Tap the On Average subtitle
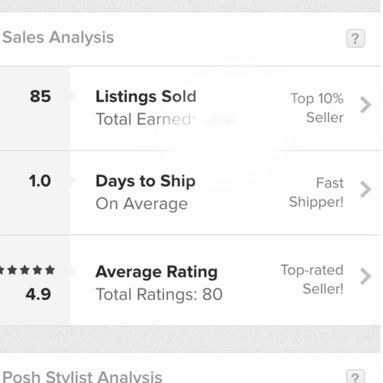Viewport: 383px width, 383px height. 142,204
